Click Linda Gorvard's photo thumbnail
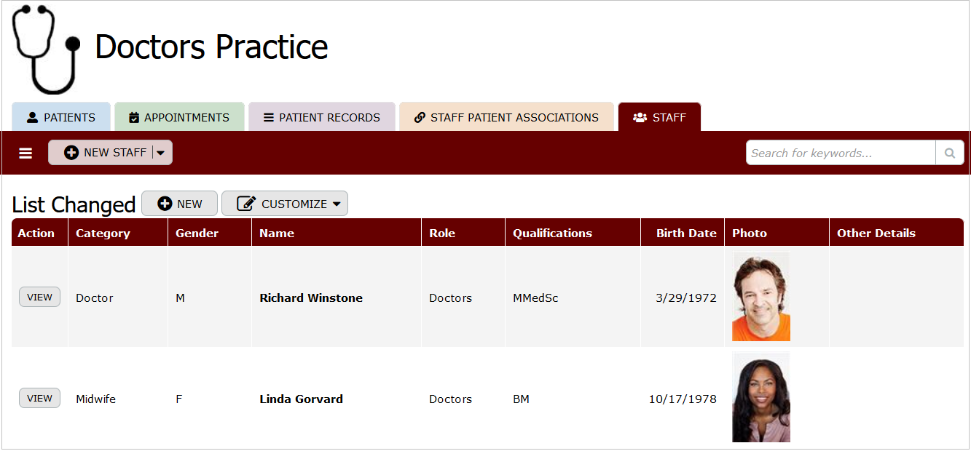Screen dimensions: 971x451 click(x=760, y=398)
